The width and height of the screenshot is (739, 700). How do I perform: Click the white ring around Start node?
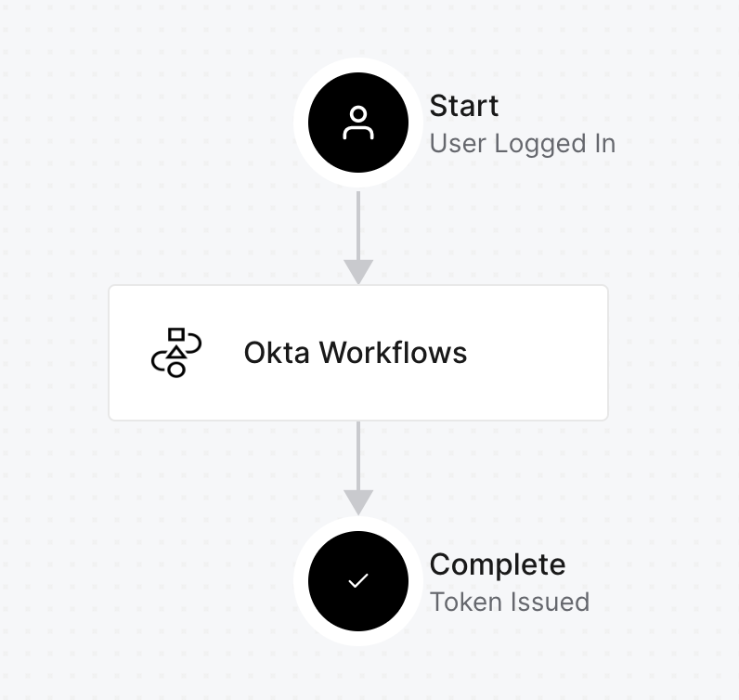point(302,123)
